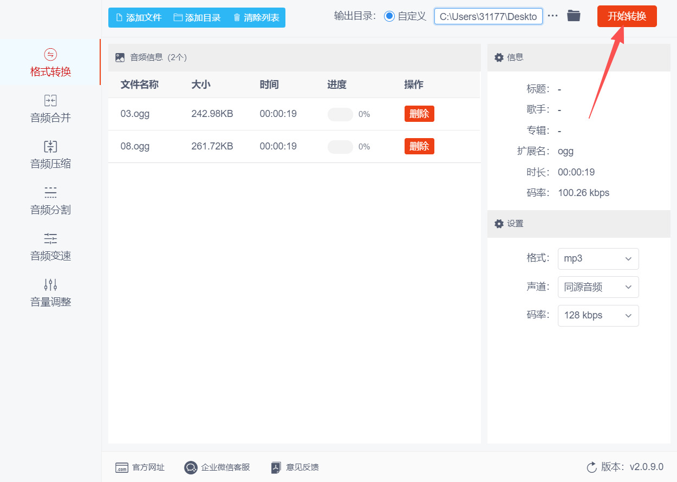Delete the 08.ogg file row
The image size is (677, 482).
coord(419,146)
